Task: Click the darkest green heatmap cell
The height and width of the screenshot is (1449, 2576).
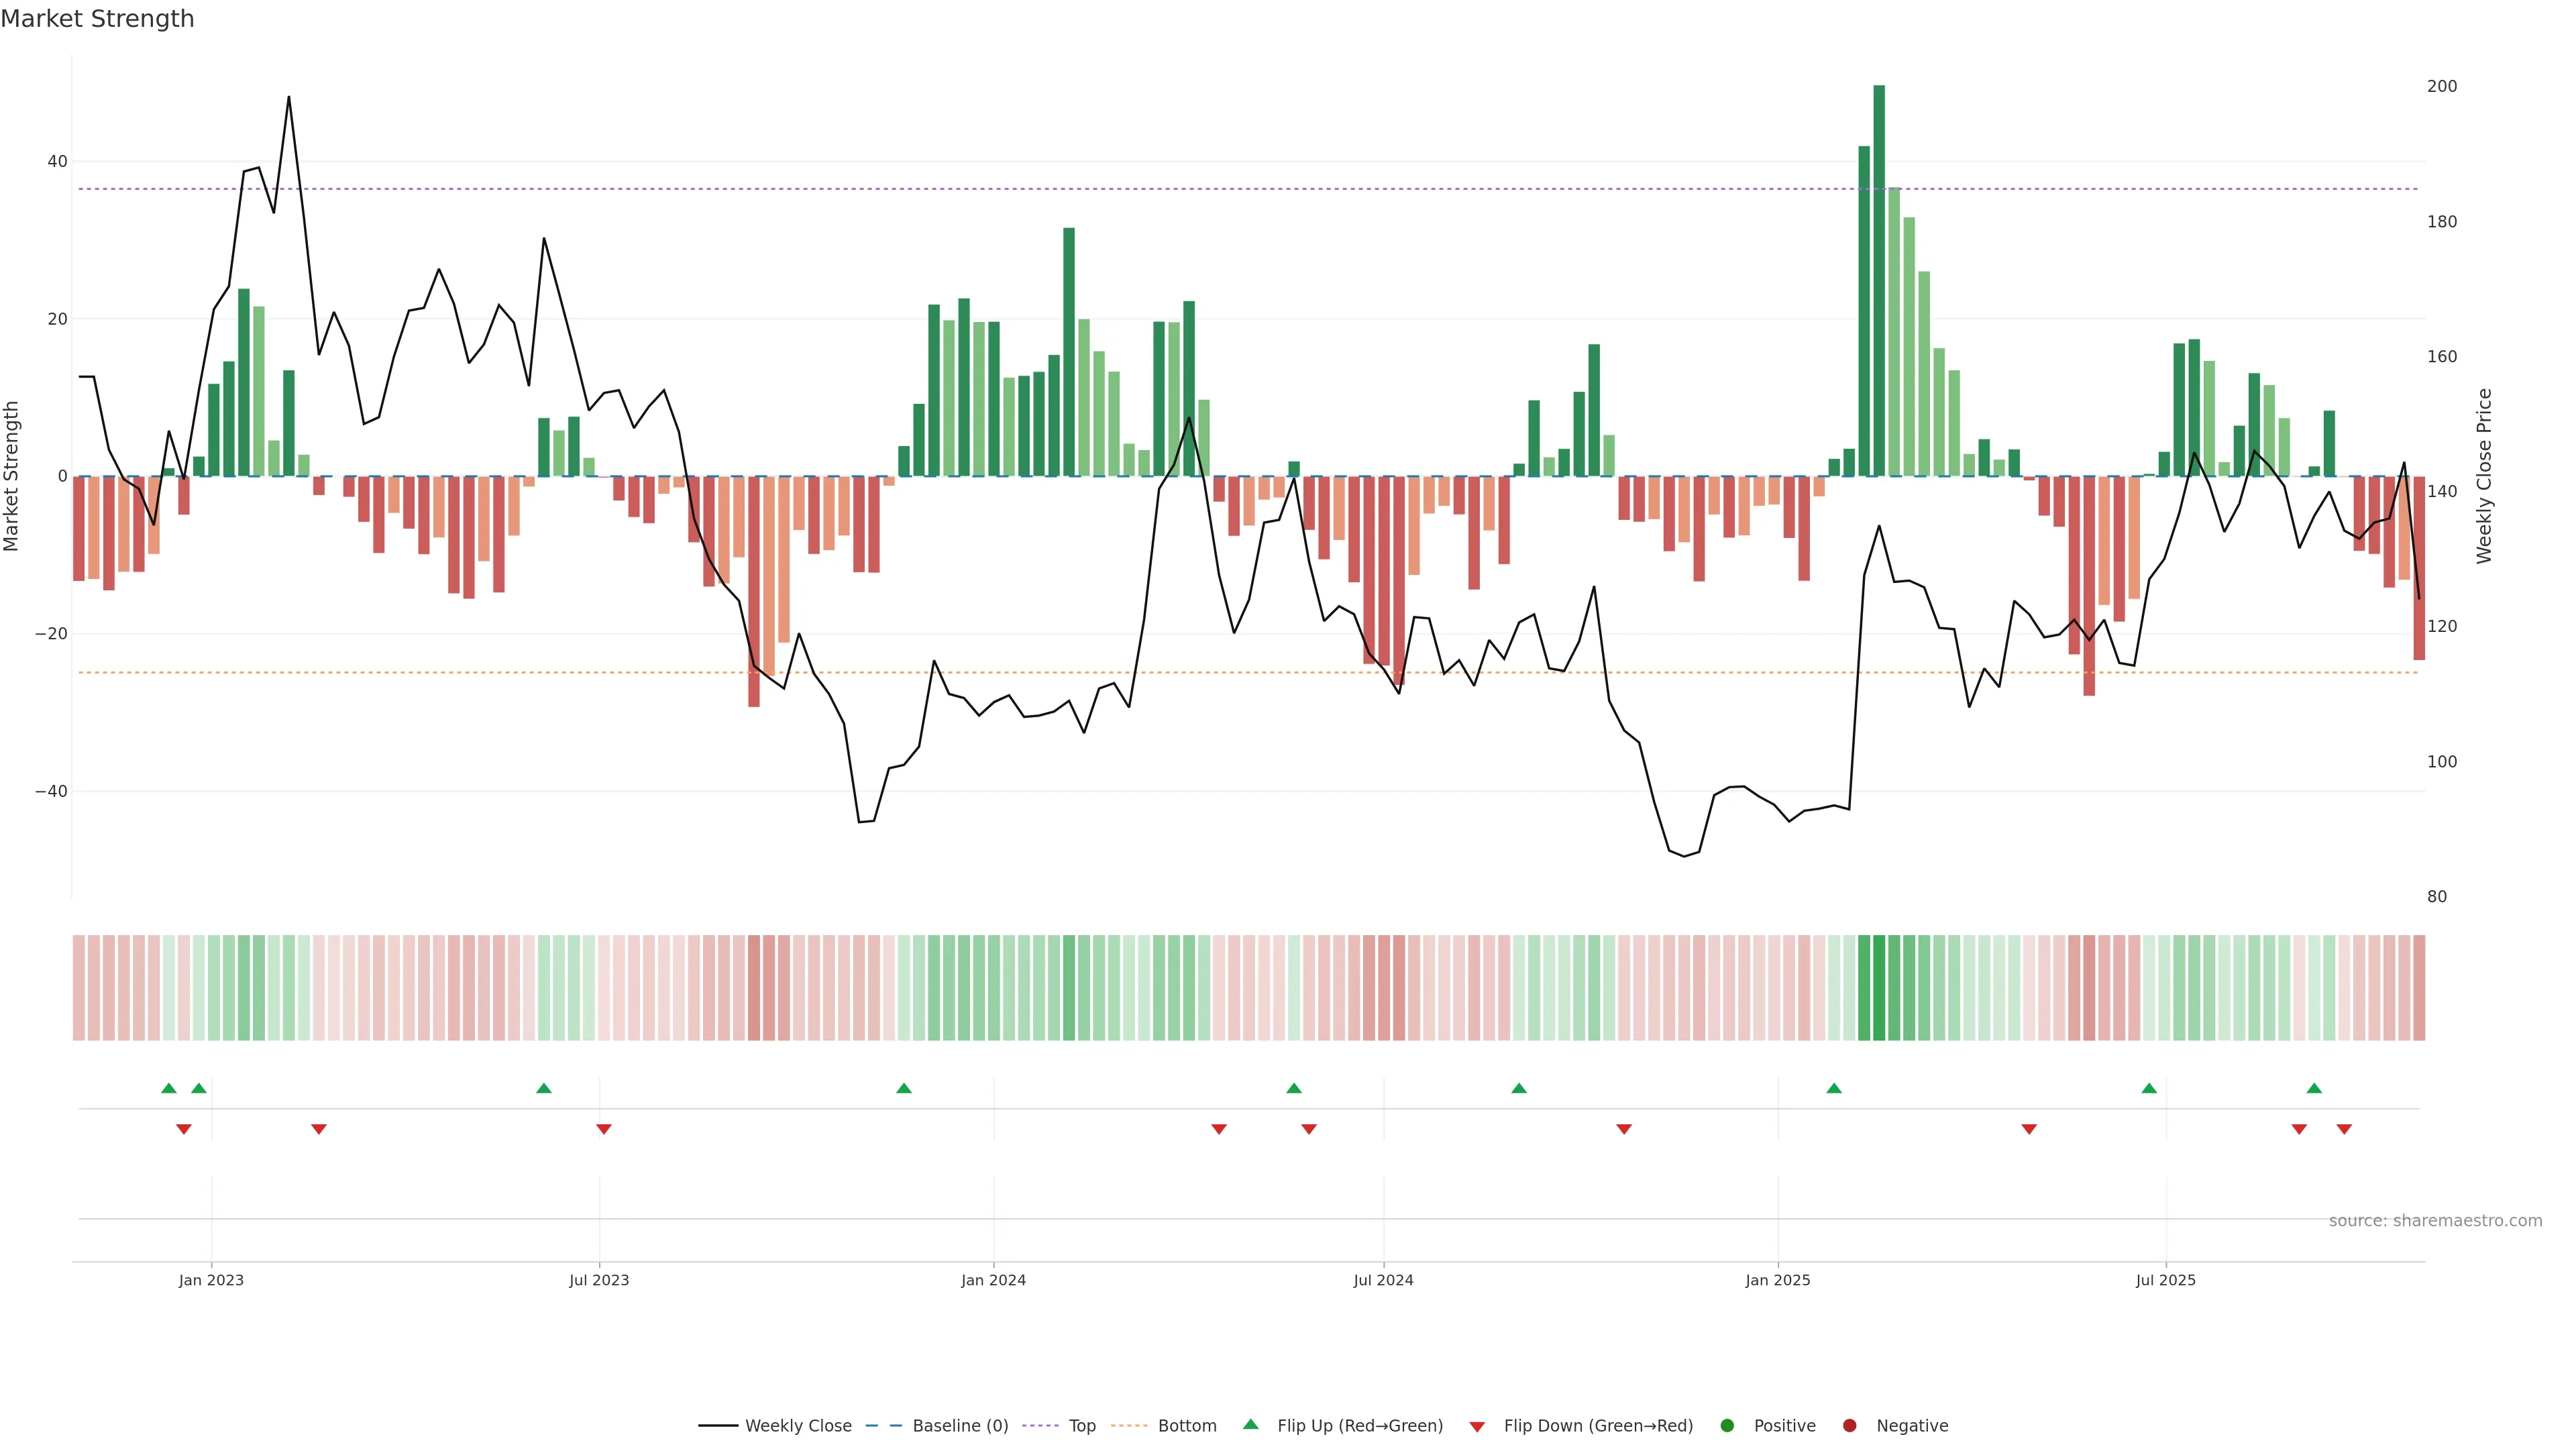Action: click(1879, 987)
